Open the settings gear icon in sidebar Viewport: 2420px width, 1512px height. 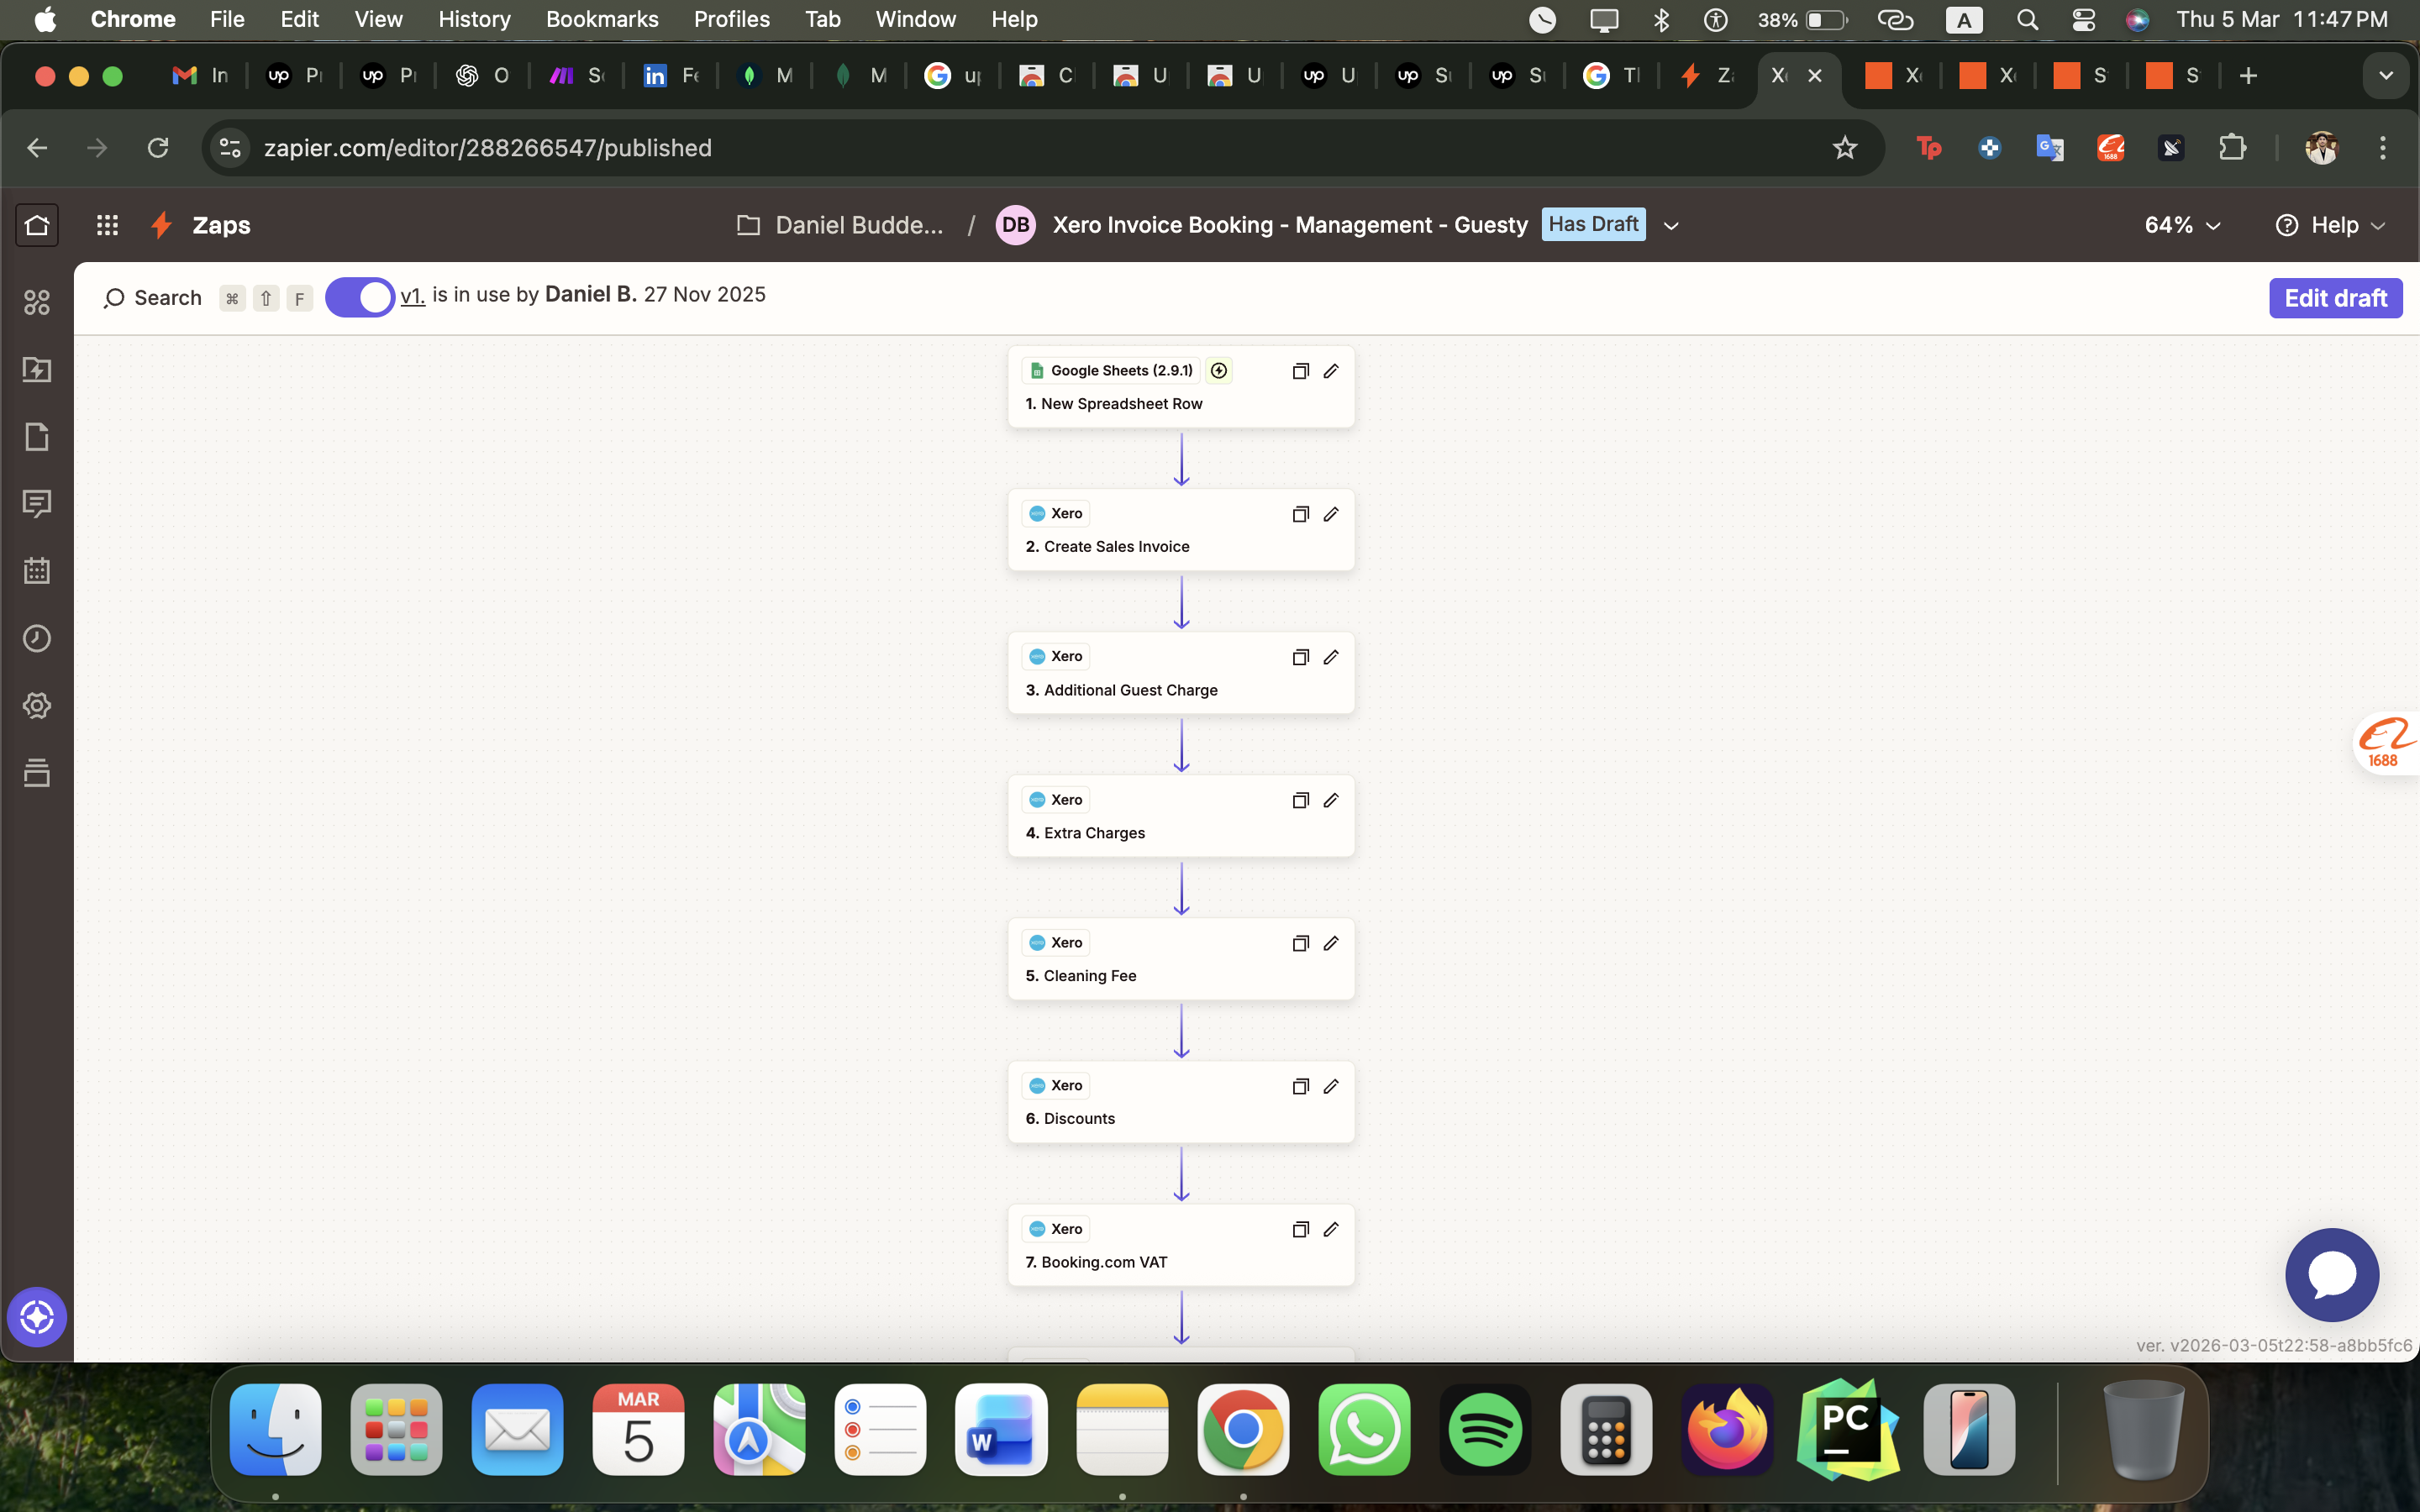coord(37,705)
